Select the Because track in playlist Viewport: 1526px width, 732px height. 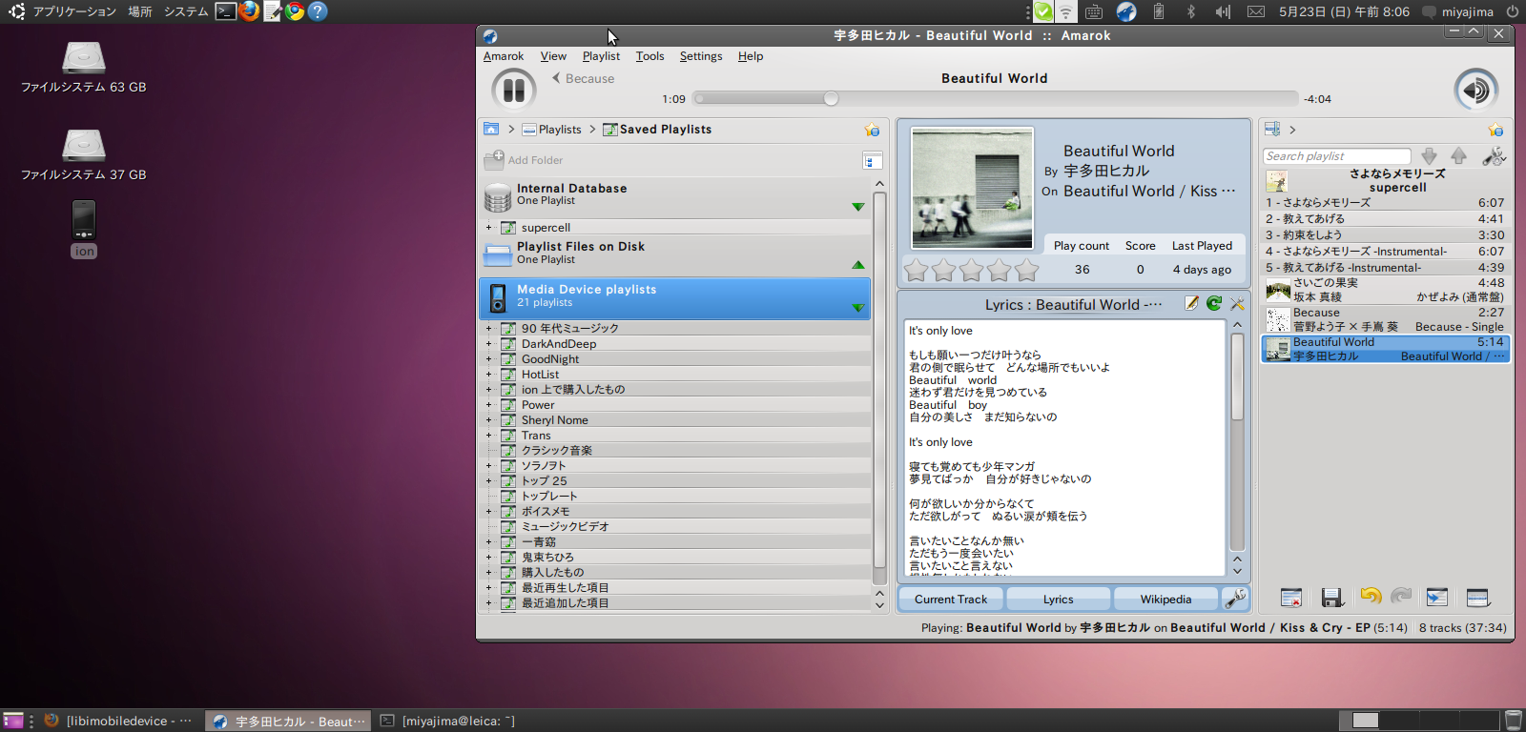click(x=1386, y=319)
